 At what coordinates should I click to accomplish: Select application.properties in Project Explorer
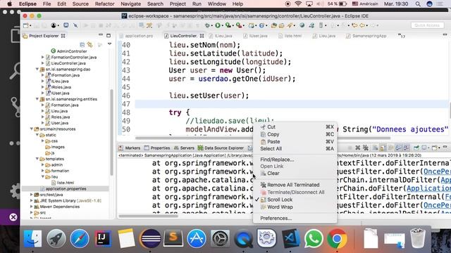tap(66, 189)
